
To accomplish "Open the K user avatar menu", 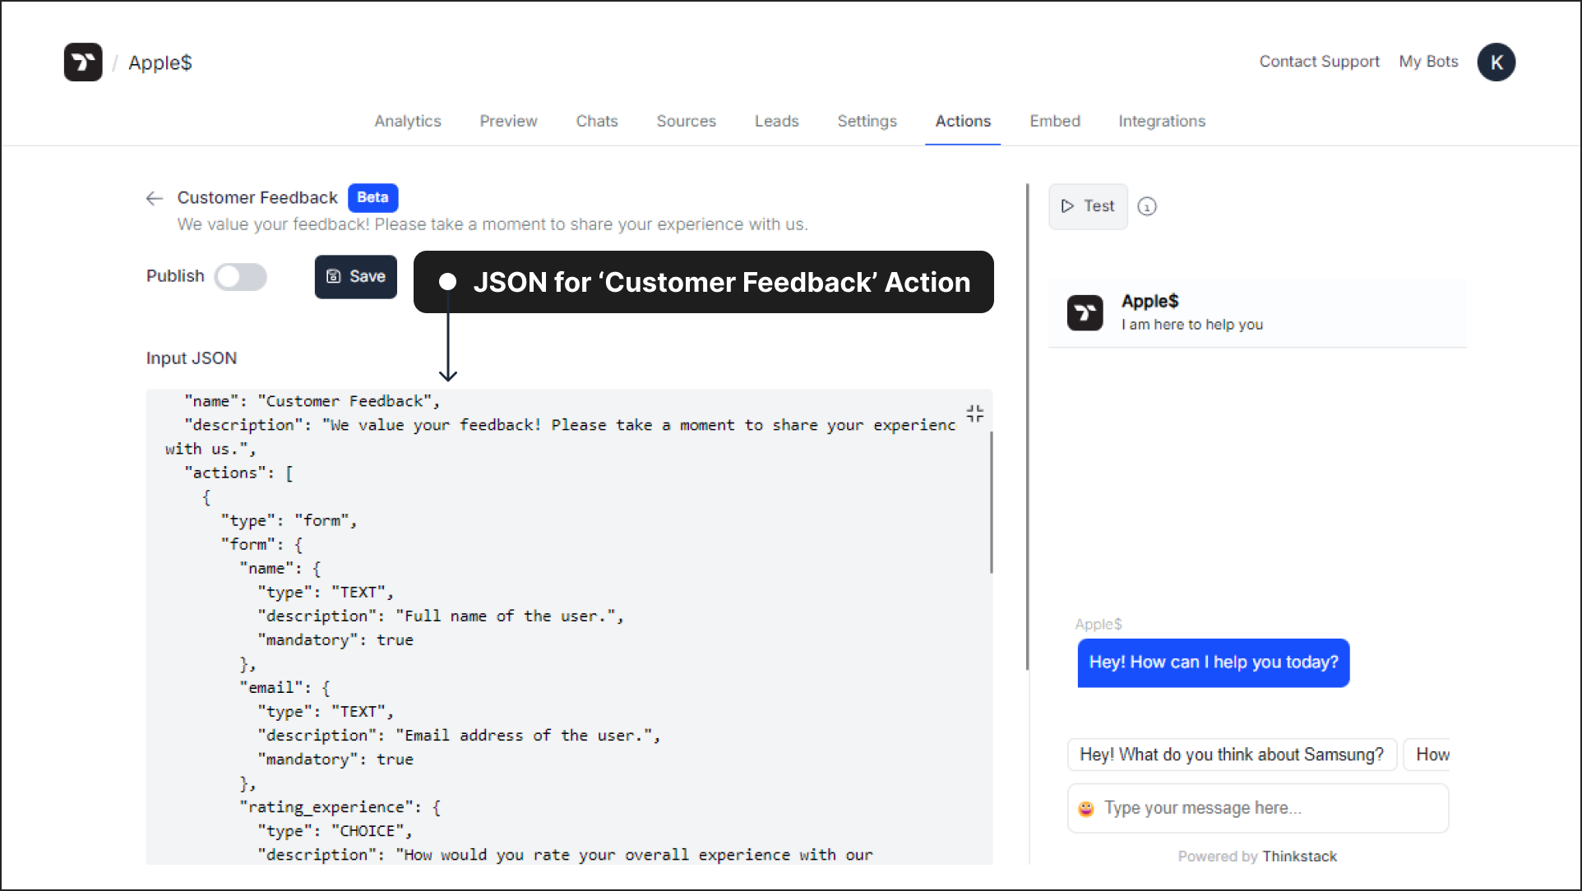I will pos(1496,62).
